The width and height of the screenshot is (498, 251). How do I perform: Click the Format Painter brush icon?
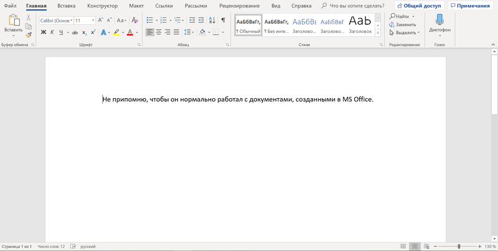pos(29,35)
